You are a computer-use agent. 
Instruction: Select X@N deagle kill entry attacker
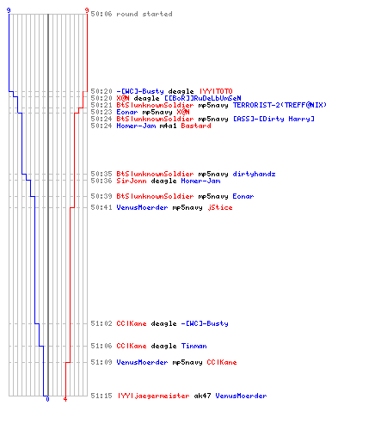[123, 98]
